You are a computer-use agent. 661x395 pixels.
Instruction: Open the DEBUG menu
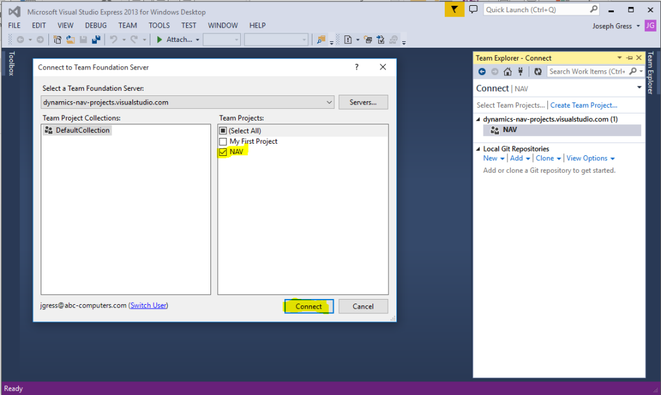96,25
